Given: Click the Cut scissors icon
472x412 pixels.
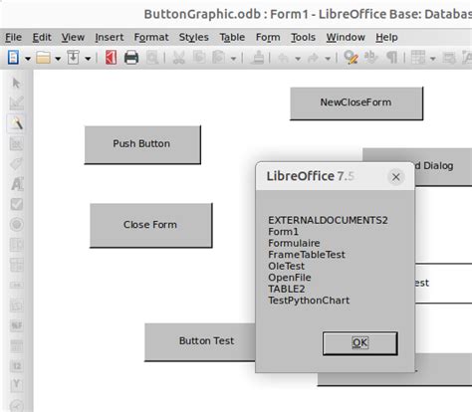Looking at the screenshot, I should tap(178, 58).
